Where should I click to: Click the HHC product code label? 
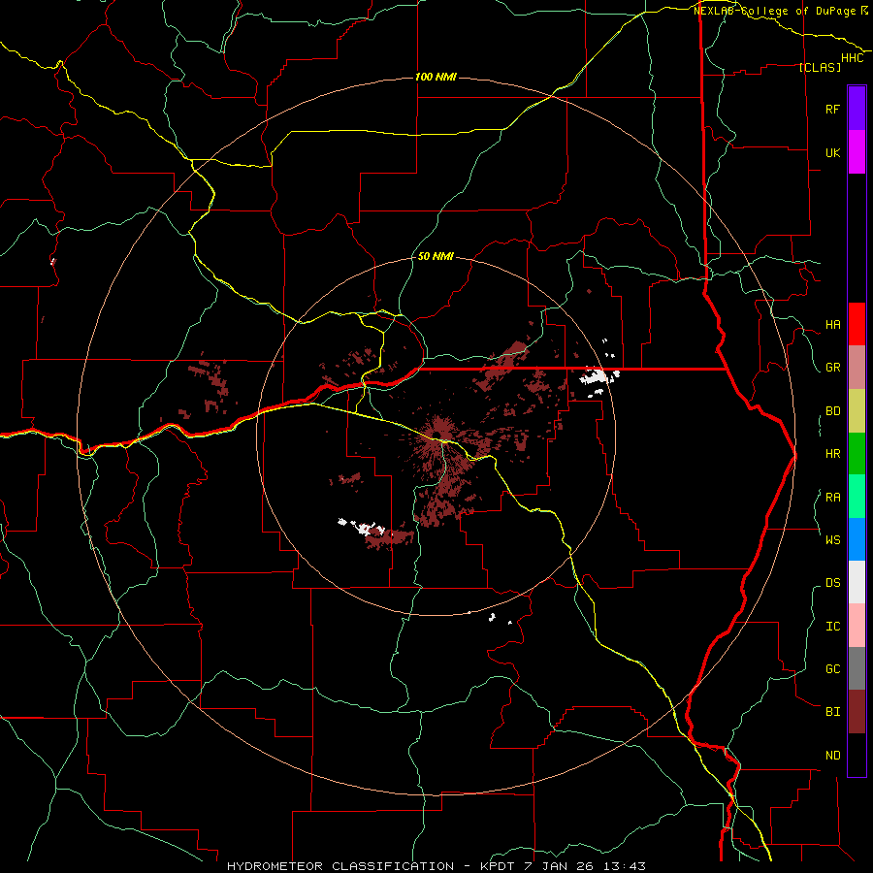[x=852, y=58]
